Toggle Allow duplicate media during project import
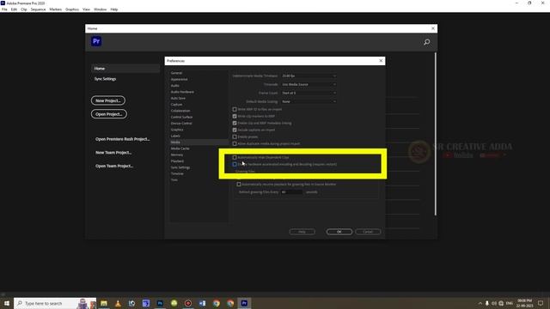This screenshot has height=309, width=550. [235, 143]
